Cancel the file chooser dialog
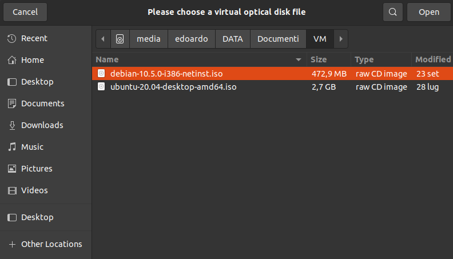 pos(25,12)
